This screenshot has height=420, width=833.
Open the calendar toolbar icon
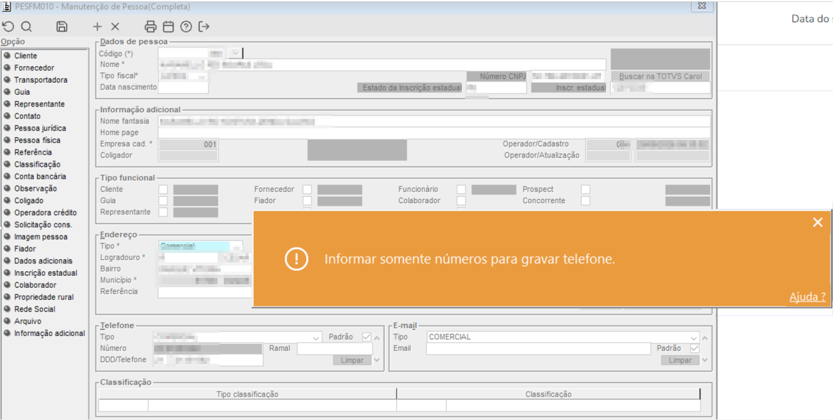(168, 27)
